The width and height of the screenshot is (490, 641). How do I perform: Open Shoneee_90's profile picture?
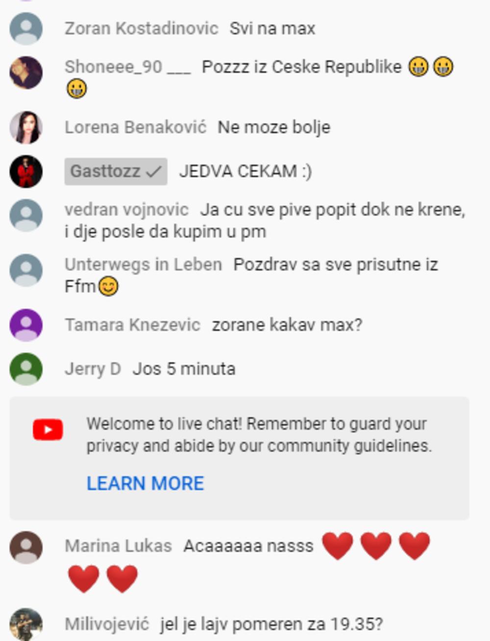coord(26,73)
